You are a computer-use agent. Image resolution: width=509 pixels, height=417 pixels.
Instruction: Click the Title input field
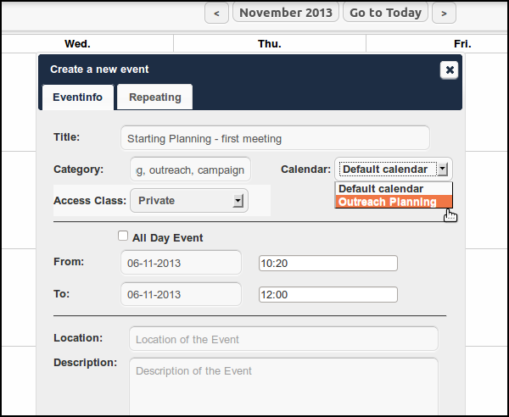pyautogui.click(x=275, y=138)
